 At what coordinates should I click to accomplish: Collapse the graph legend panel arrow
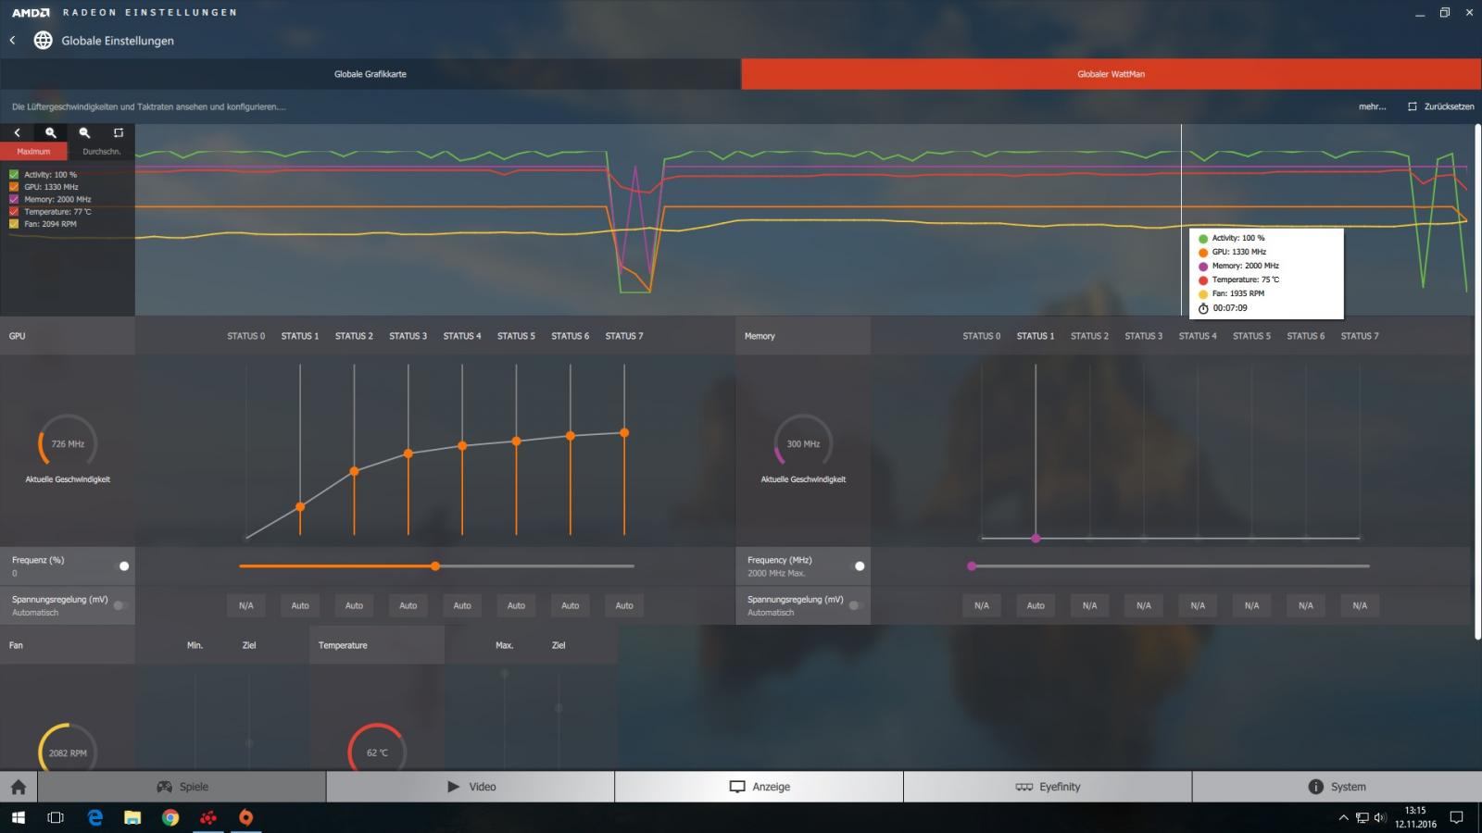[17, 133]
